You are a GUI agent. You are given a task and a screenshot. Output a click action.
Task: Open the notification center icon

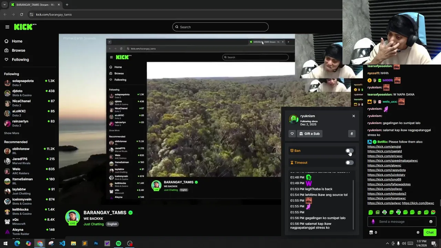pyautogui.click(x=433, y=244)
